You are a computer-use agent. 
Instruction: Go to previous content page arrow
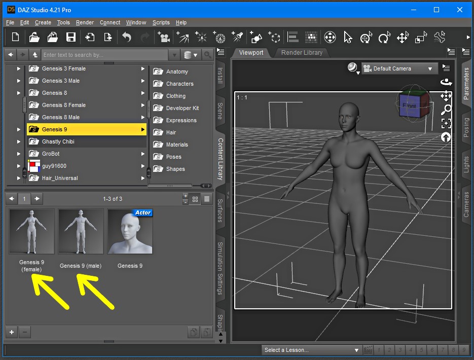tap(12, 199)
